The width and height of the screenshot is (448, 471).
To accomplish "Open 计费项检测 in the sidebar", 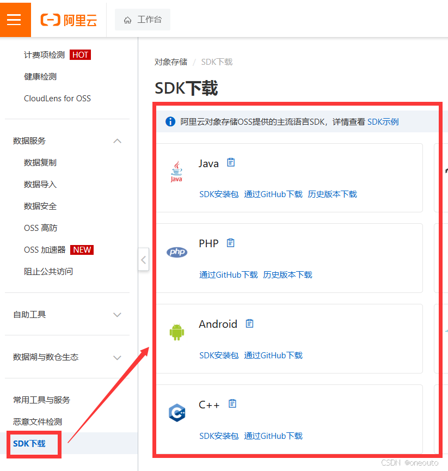I will (x=45, y=55).
